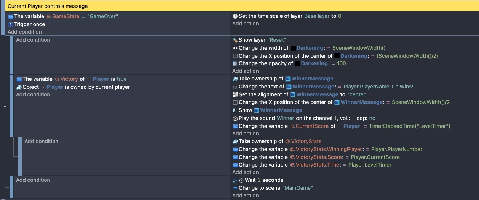This screenshot has height=200, width=479.
Task: Click the variable icon beside Change the variable VictoryStats.Score
Action: pos(235,157)
